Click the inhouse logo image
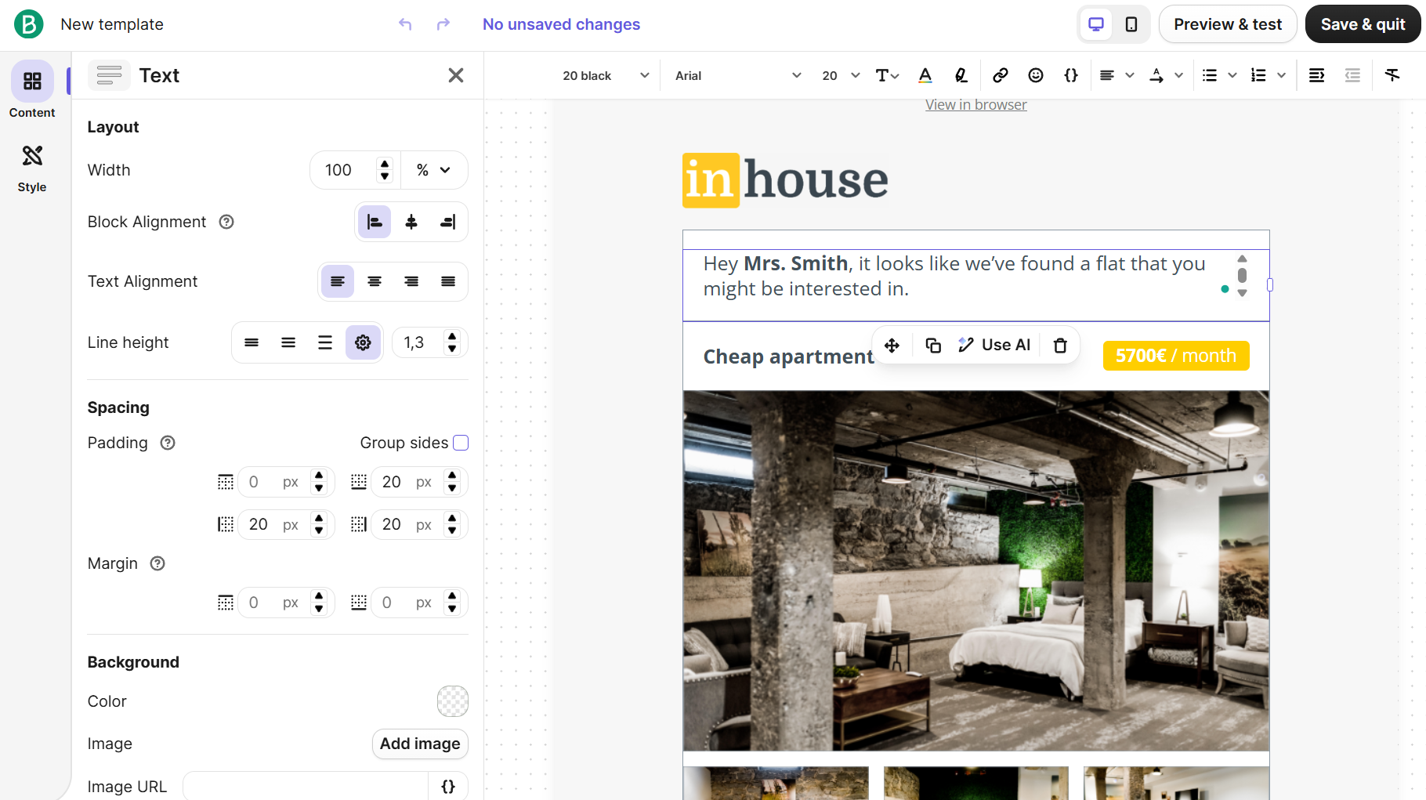 [786, 180]
